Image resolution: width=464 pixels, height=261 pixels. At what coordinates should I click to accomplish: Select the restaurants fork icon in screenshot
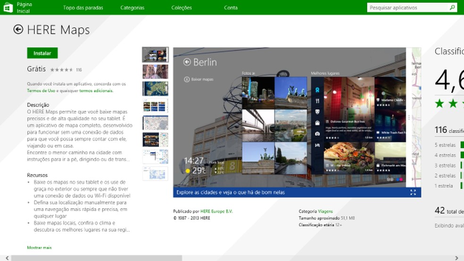317,101
